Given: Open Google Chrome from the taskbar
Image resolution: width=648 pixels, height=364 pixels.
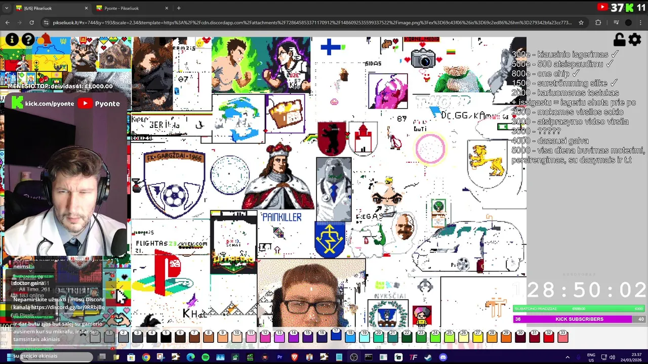Looking at the screenshot, I should pos(146,357).
